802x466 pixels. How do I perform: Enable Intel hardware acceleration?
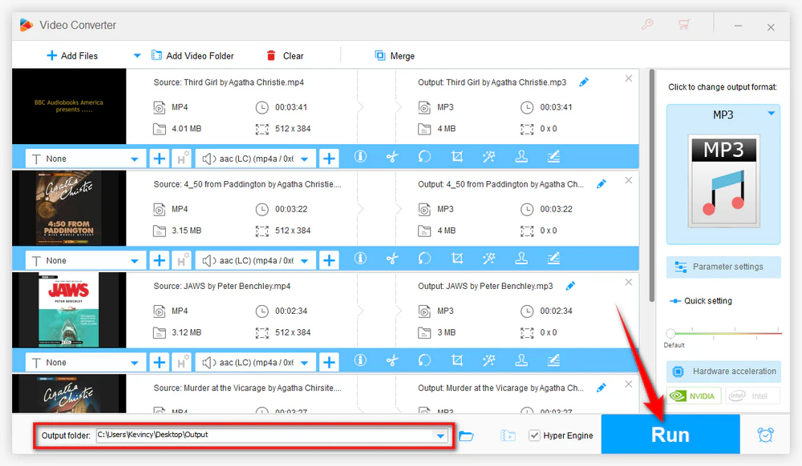(x=752, y=395)
